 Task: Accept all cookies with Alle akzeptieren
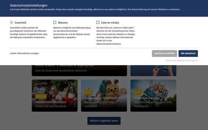click(188, 53)
